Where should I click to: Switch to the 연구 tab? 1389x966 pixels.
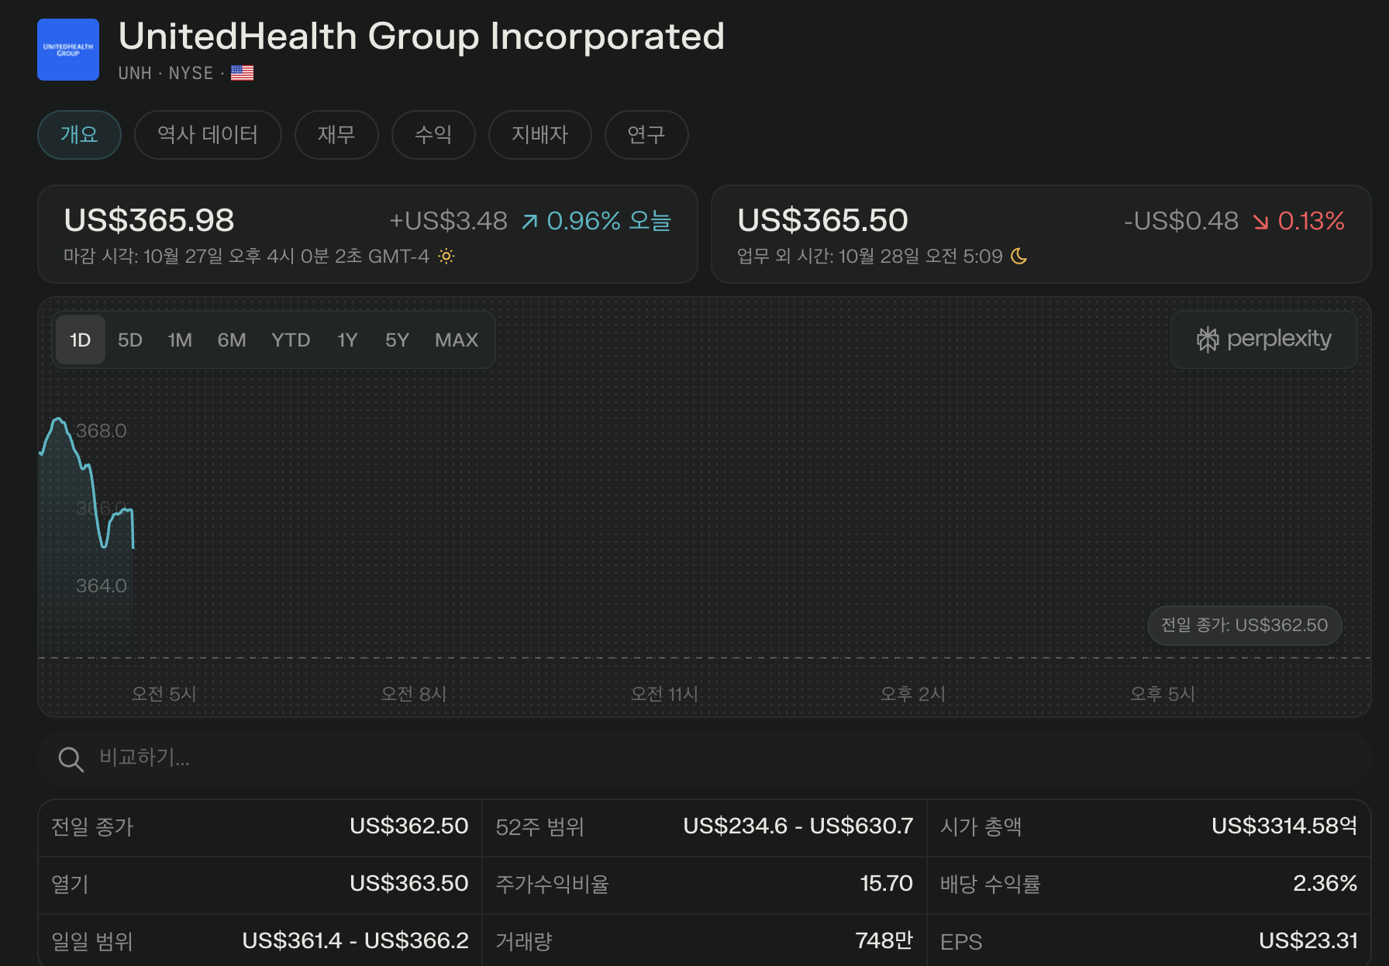point(646,135)
